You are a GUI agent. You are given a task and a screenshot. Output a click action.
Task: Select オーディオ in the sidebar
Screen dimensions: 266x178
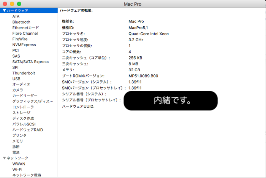[x=21, y=84]
